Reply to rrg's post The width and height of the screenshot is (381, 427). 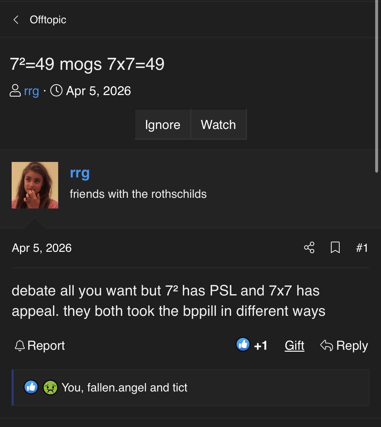pyautogui.click(x=344, y=346)
